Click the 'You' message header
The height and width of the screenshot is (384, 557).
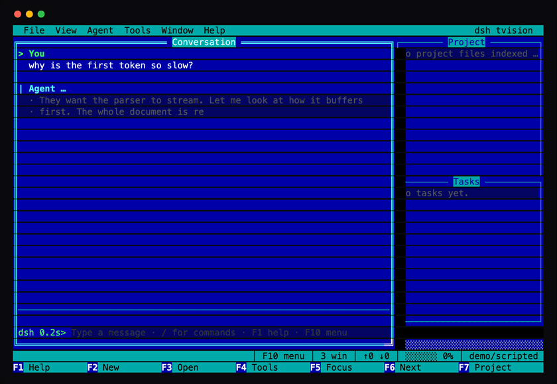36,54
